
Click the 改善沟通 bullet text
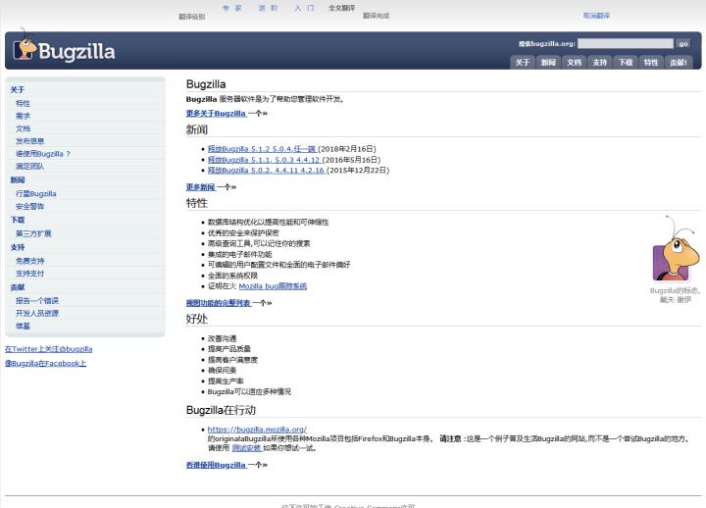point(222,338)
